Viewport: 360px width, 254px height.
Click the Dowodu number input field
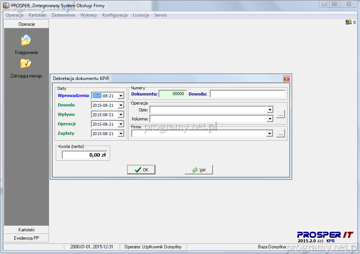pyautogui.click(x=247, y=94)
